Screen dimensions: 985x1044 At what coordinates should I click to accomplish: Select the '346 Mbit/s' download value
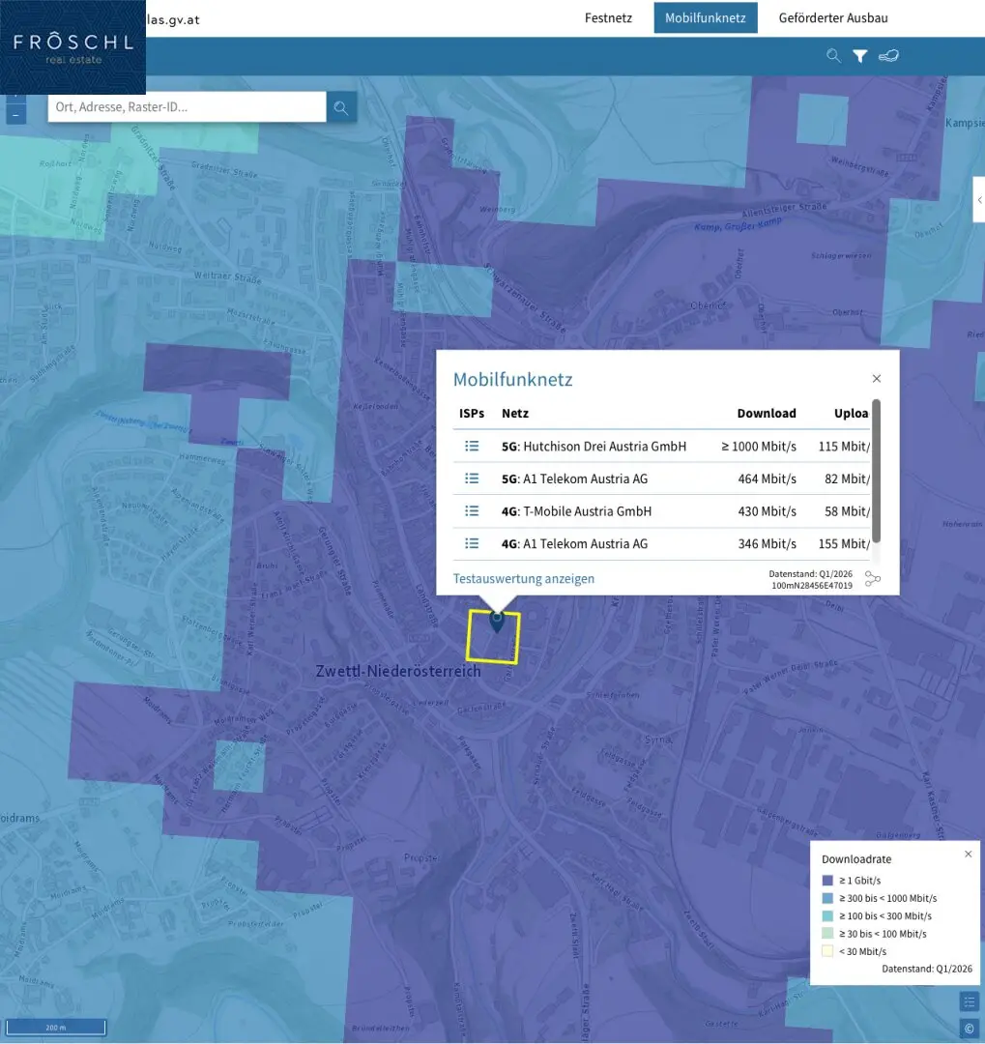pos(768,544)
